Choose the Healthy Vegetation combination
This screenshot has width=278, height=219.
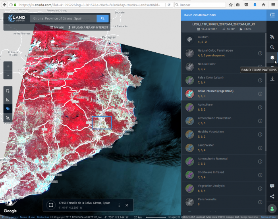(x=224, y=134)
